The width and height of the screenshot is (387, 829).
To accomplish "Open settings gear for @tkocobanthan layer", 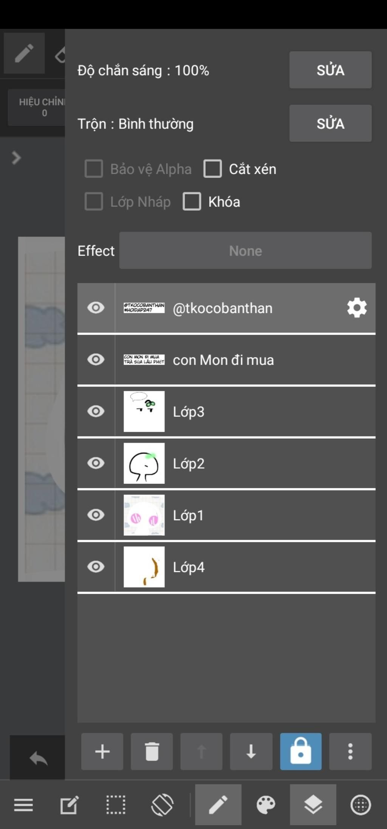I will (x=357, y=308).
